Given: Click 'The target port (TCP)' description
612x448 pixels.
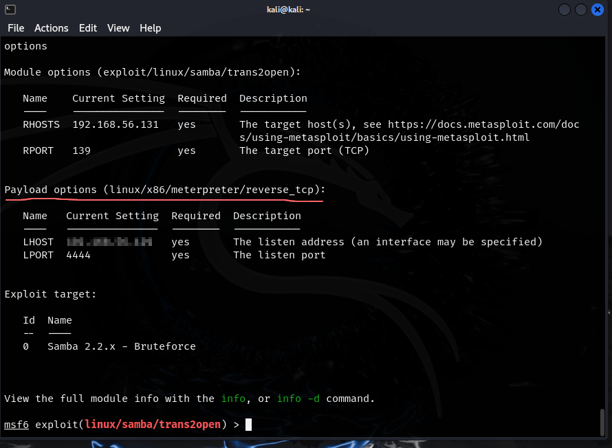Looking at the screenshot, I should 304,150.
